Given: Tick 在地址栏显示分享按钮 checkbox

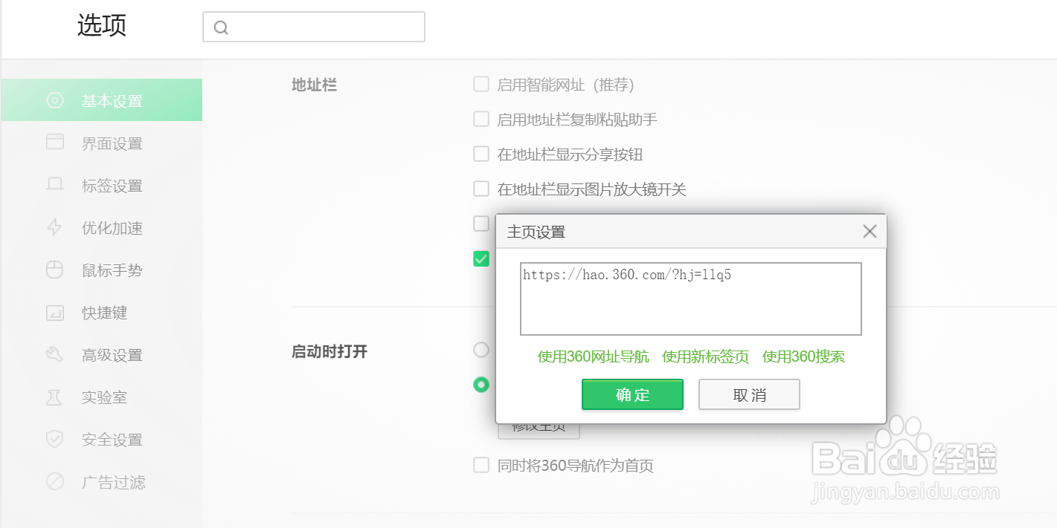Looking at the screenshot, I should (481, 154).
